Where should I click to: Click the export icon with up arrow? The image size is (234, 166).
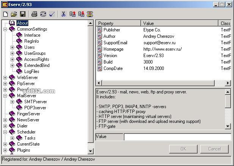coord(72,14)
